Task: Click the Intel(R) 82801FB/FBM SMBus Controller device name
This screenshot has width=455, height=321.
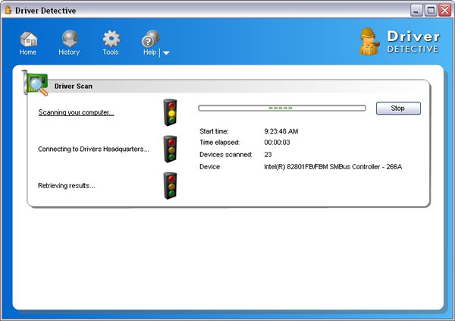Action: coord(333,167)
